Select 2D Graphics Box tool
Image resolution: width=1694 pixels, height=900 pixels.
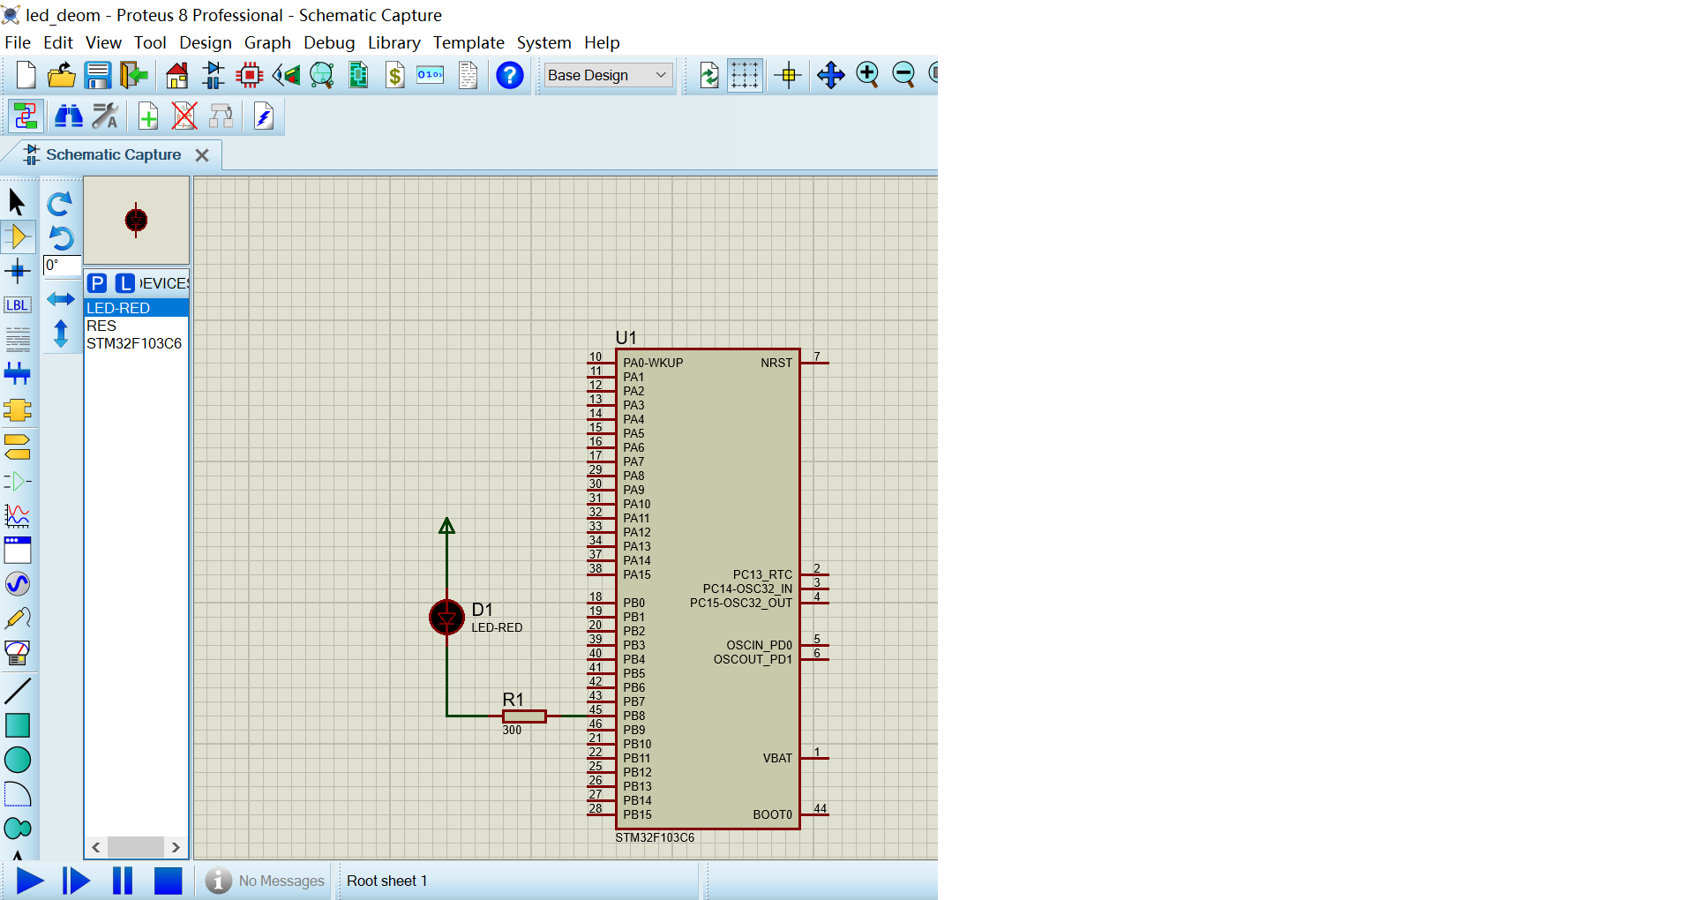(x=18, y=725)
